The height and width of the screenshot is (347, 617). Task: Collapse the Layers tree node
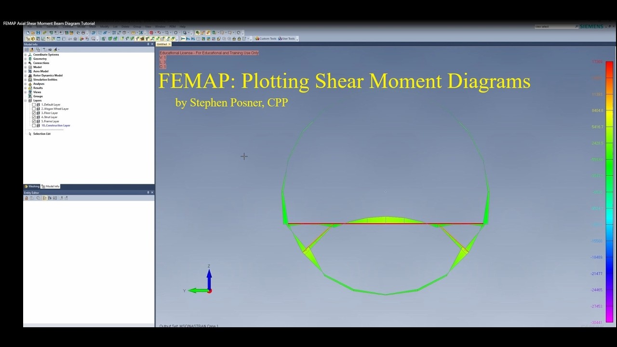pos(26,101)
